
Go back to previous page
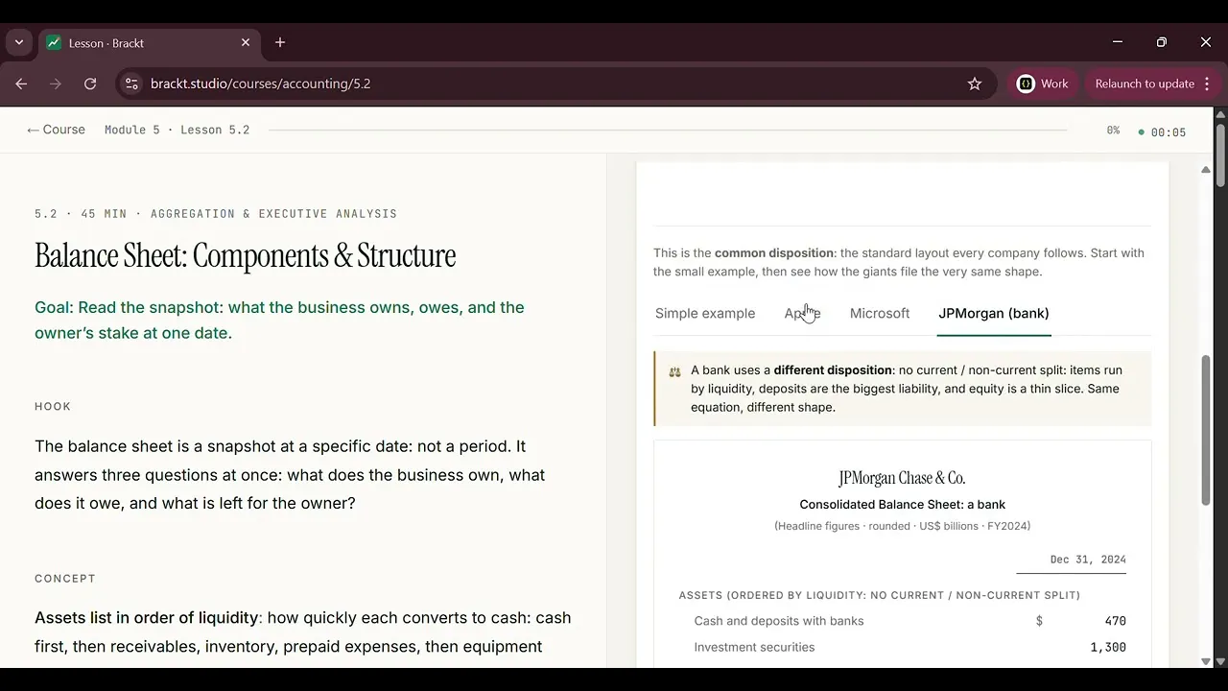click(x=21, y=83)
